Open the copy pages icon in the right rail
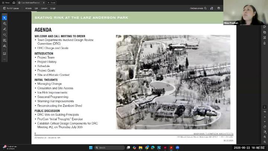The height and width of the screenshot is (151, 268). click(265, 32)
